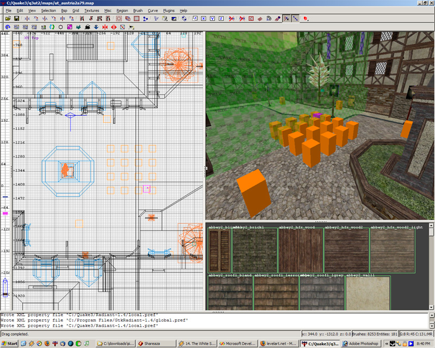The image size is (435, 348).
Task: Click the magenta selected entity in 2D view
Action: pos(146,189)
